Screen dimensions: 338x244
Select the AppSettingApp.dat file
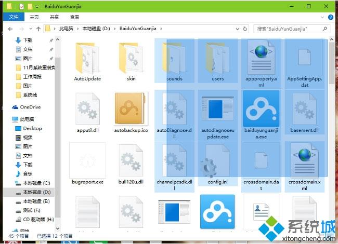pos(304,64)
